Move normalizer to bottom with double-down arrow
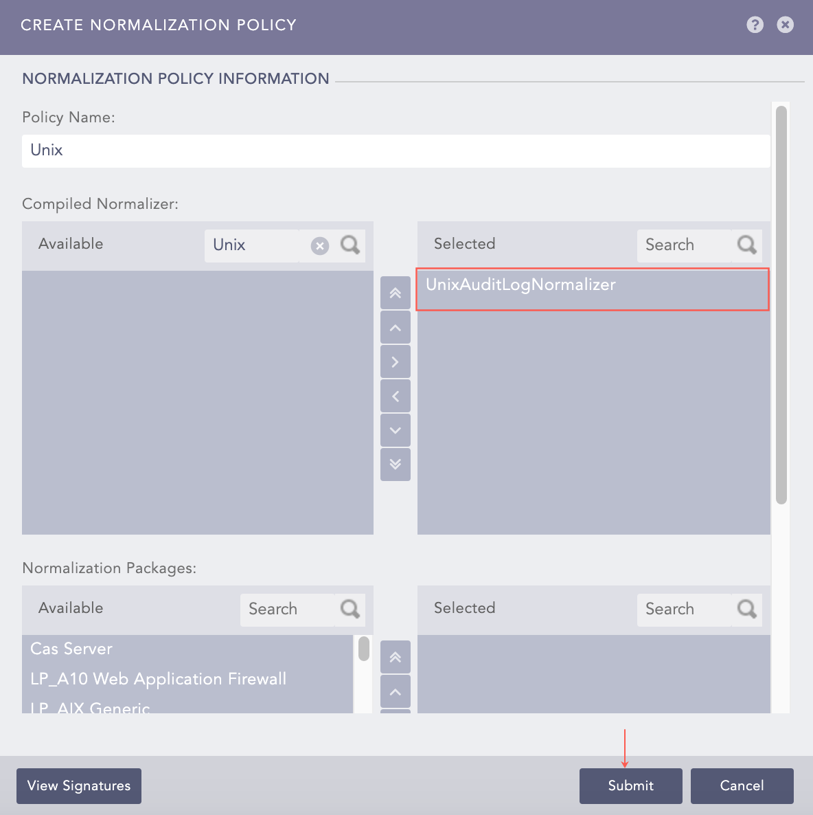 (x=396, y=465)
